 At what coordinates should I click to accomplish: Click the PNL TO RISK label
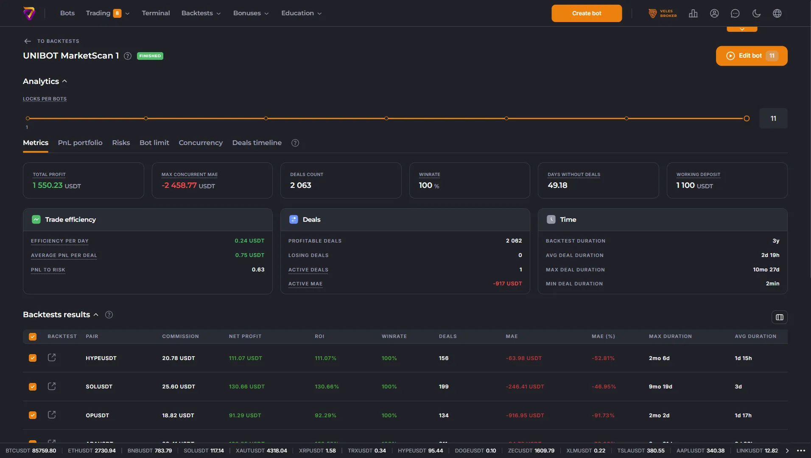click(x=48, y=270)
